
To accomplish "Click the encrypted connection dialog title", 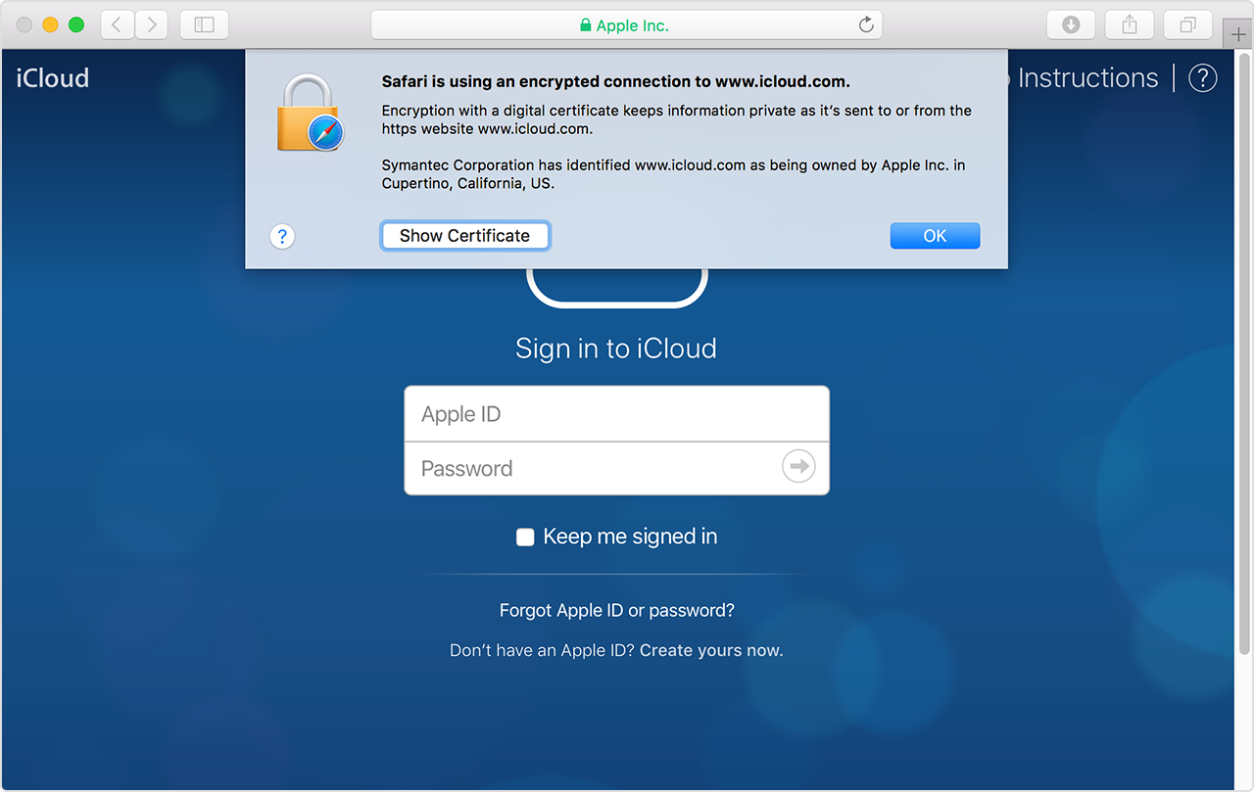I will (616, 82).
